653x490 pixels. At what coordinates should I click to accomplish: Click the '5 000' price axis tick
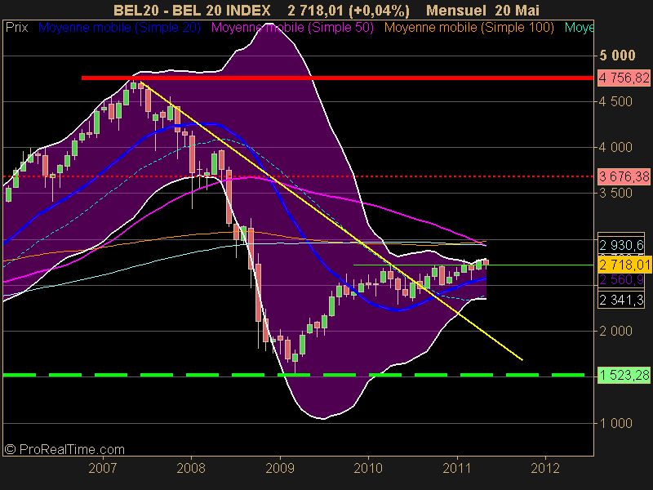617,56
